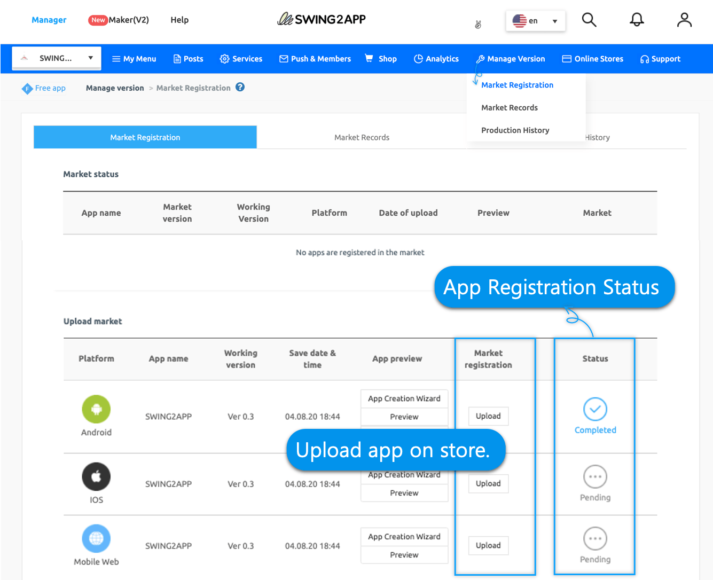Open the user account profile icon
This screenshot has height=580, width=713.
pyautogui.click(x=684, y=20)
